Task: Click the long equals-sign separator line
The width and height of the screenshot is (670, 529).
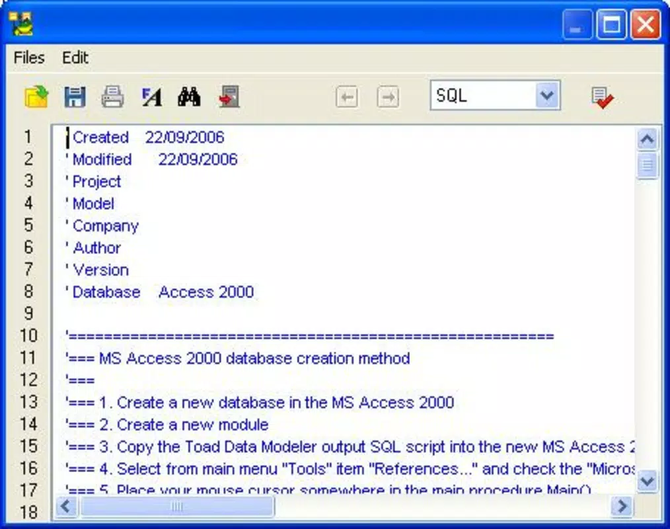Action: point(310,336)
